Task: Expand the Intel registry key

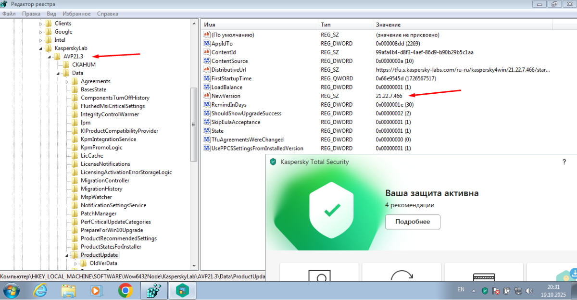Action: tap(41, 40)
